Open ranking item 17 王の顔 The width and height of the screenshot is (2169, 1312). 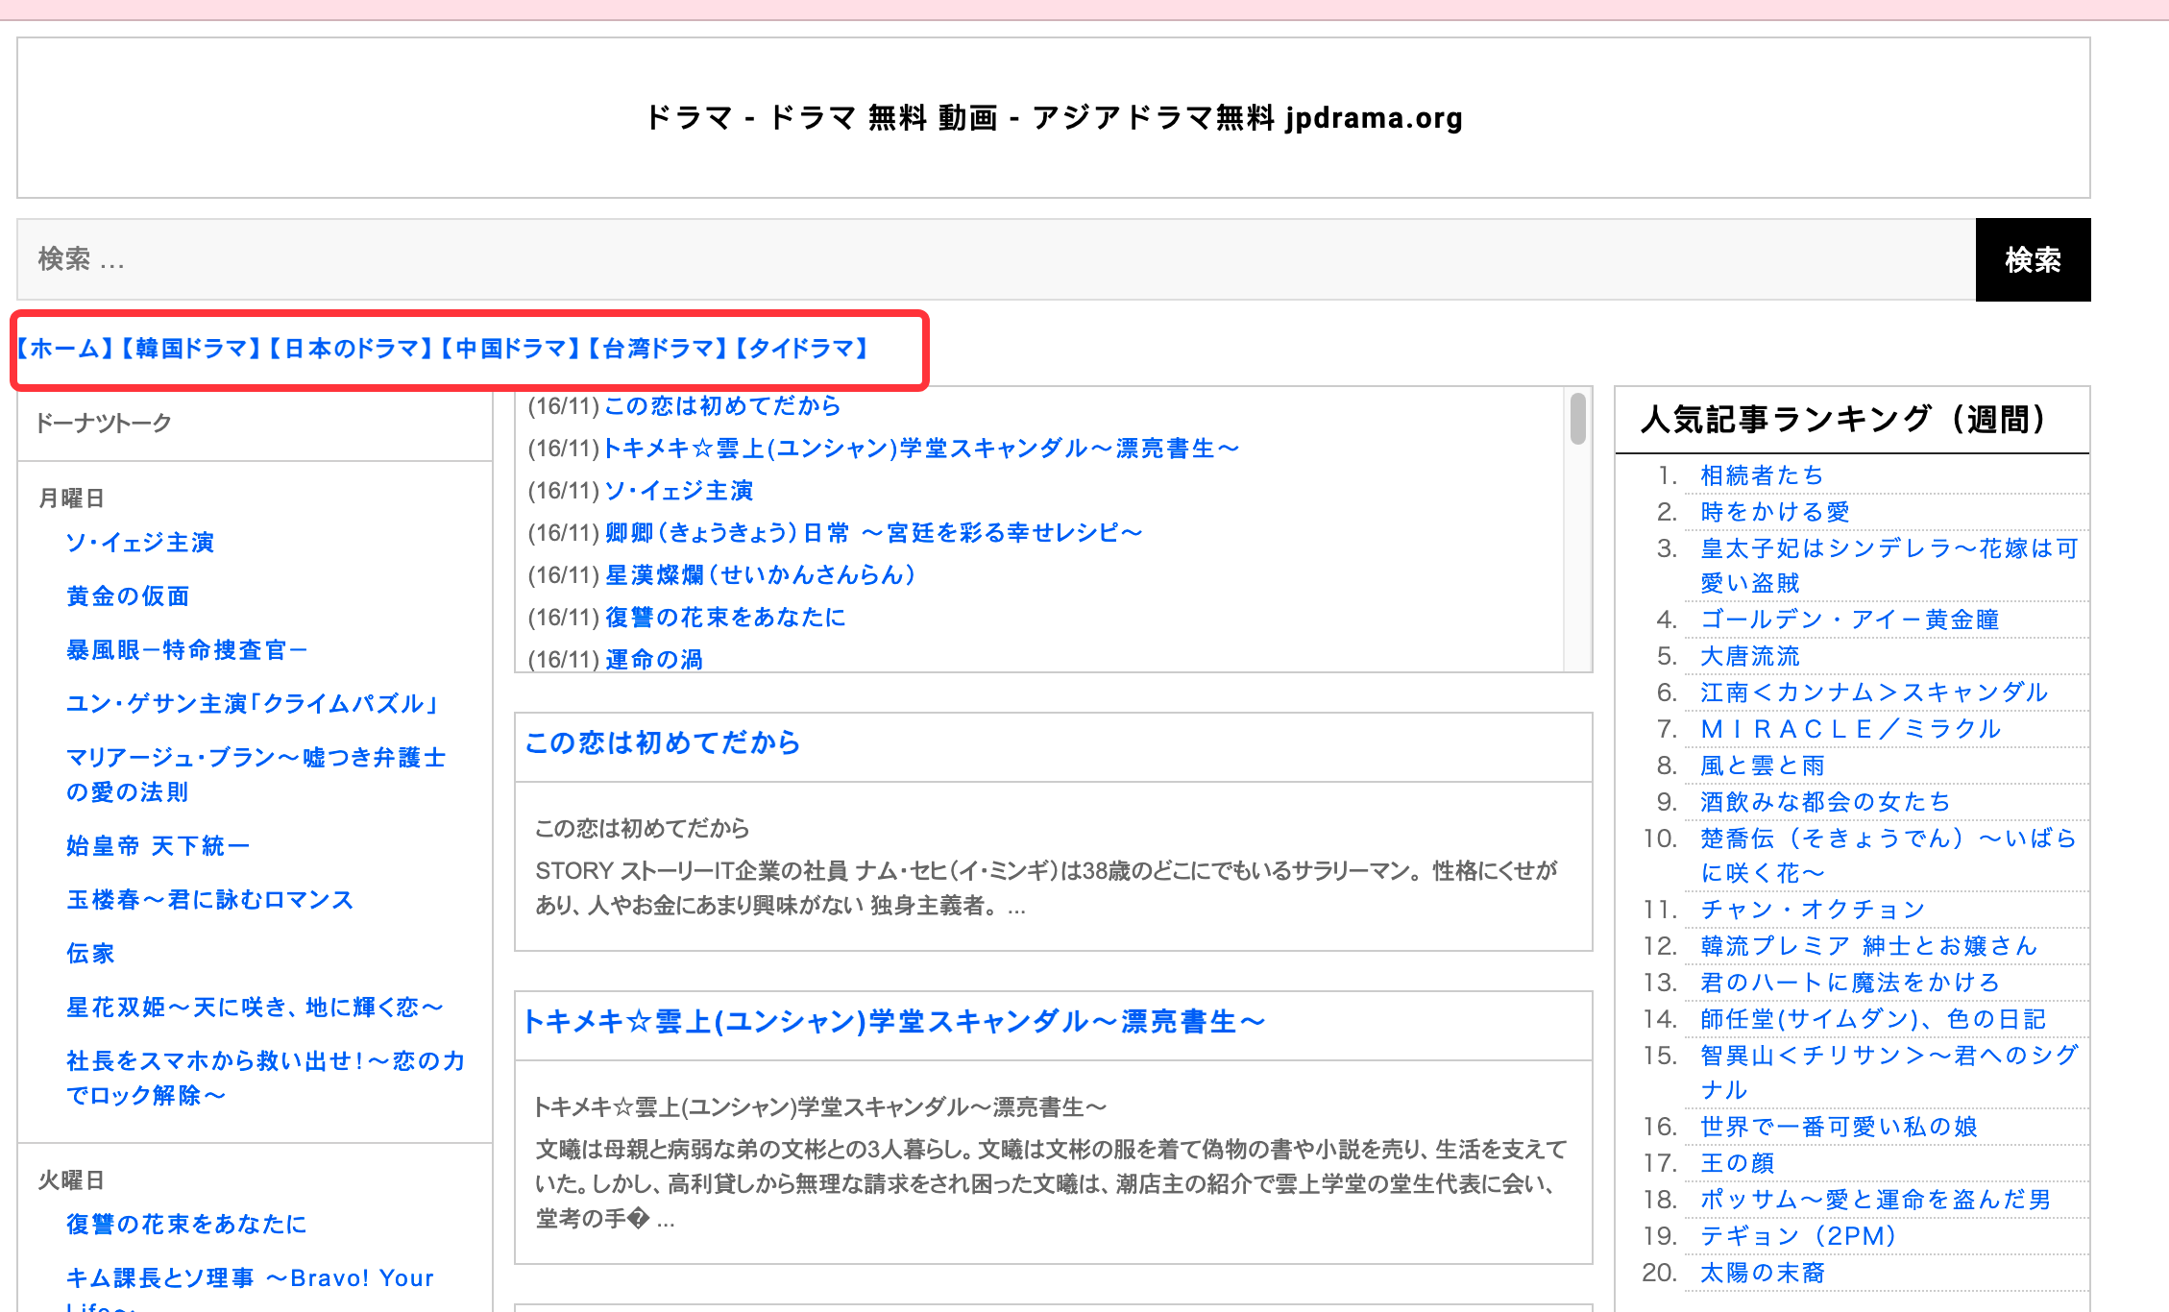tap(1738, 1163)
